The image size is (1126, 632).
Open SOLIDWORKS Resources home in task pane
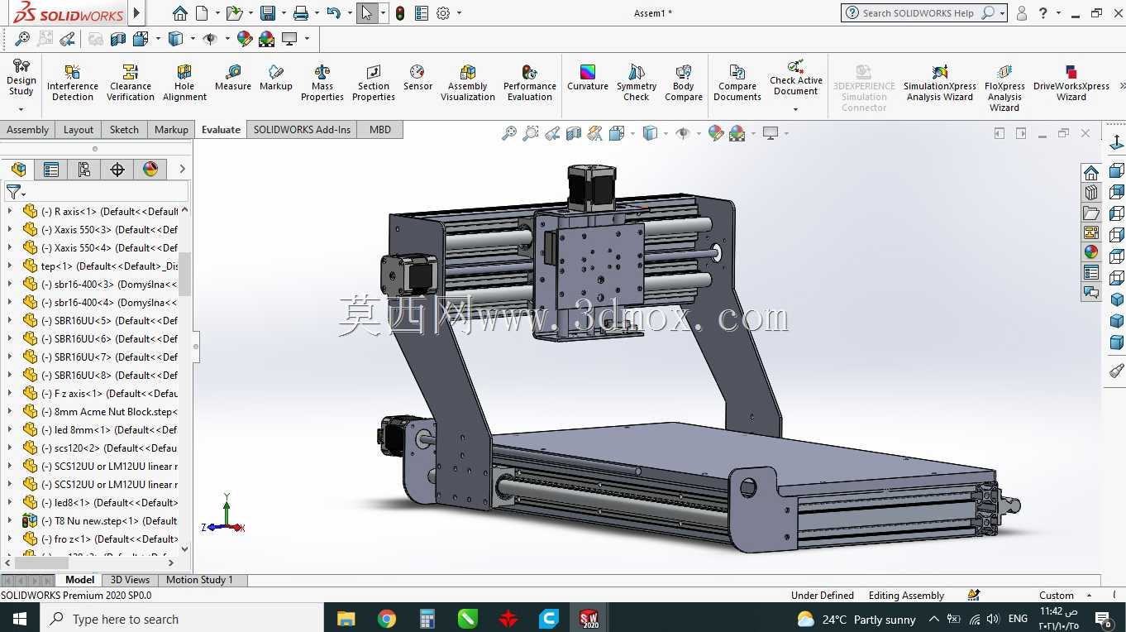(x=1091, y=173)
